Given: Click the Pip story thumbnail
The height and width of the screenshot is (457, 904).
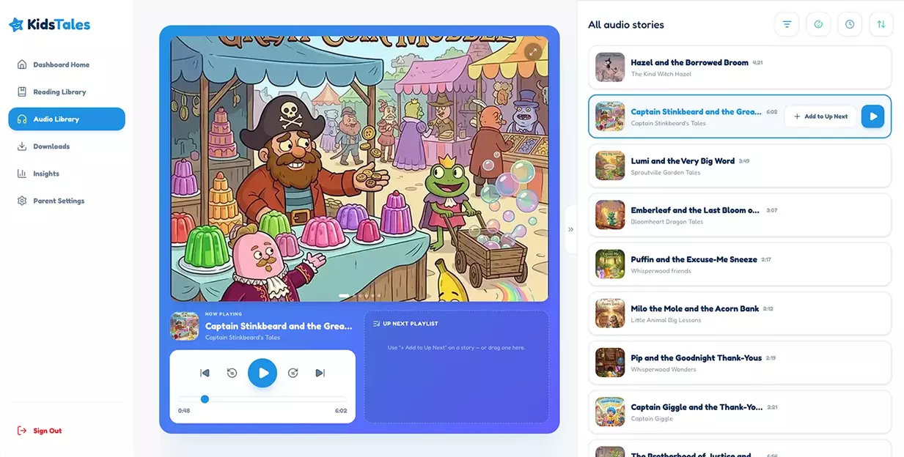Looking at the screenshot, I should (x=610, y=363).
